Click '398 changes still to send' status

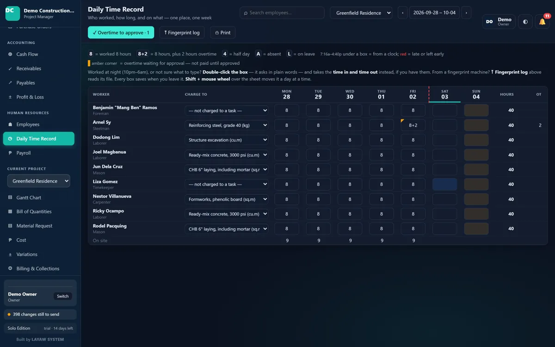[x=40, y=315]
